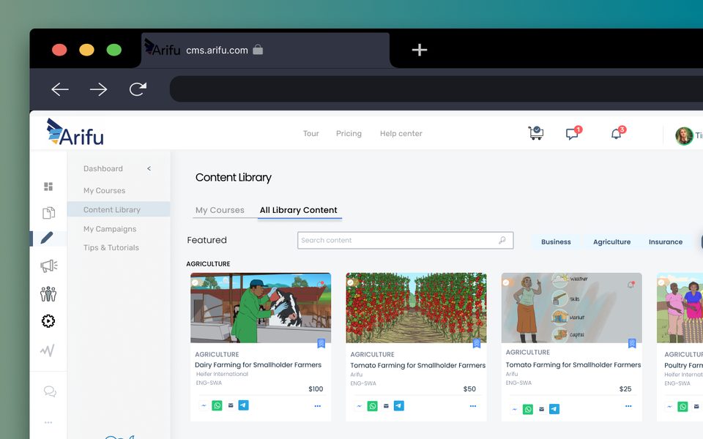Open the Dairy Farming cow thumbnail
Viewport: 703px width, 439px height.
point(261,308)
